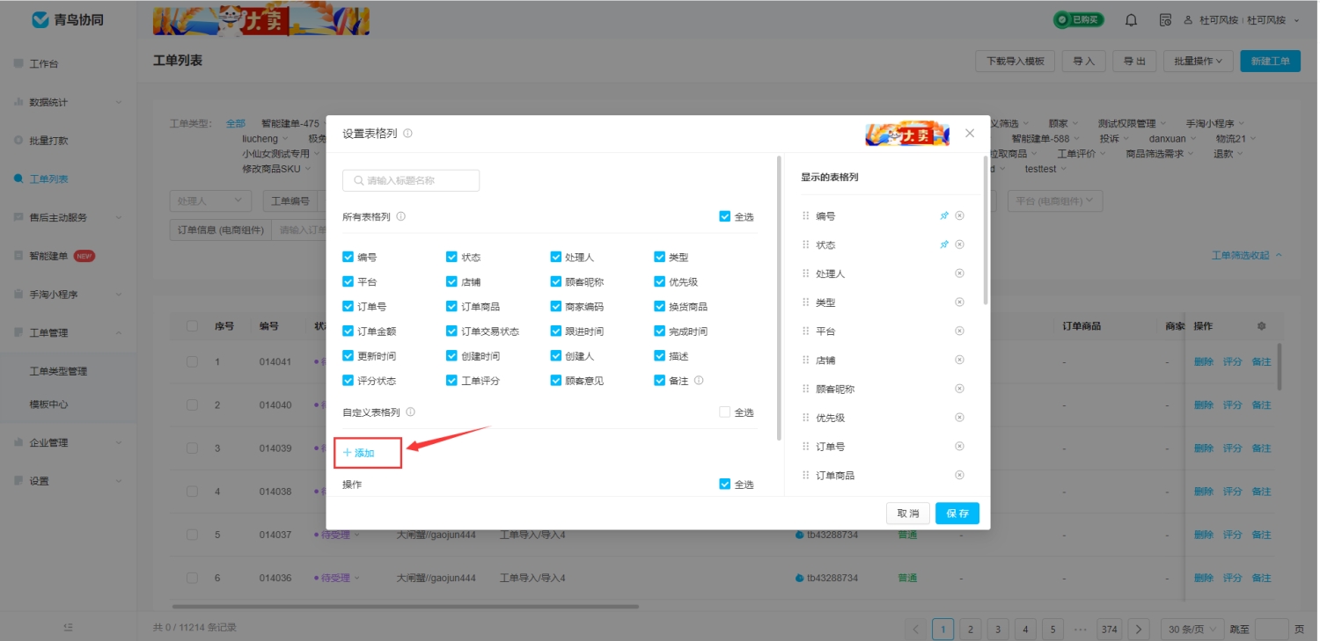Screen dimensions: 1320x641
Task: Click + 添加 custom column link
Action: [359, 453]
